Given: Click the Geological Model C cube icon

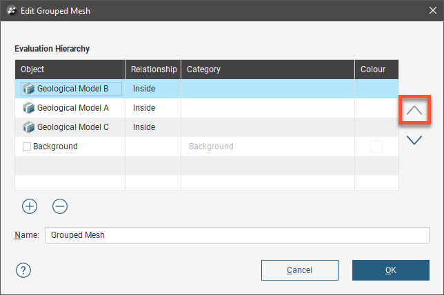Looking at the screenshot, I should click(x=28, y=127).
